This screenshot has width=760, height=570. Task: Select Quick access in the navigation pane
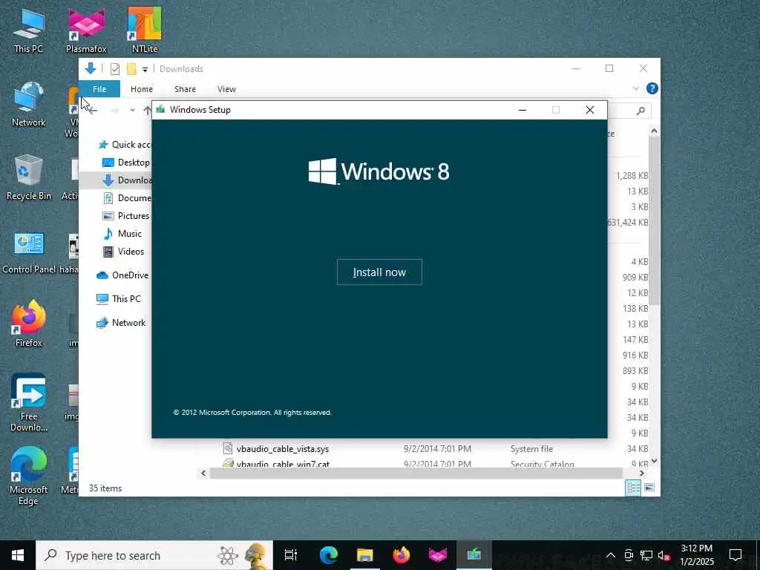(x=124, y=145)
